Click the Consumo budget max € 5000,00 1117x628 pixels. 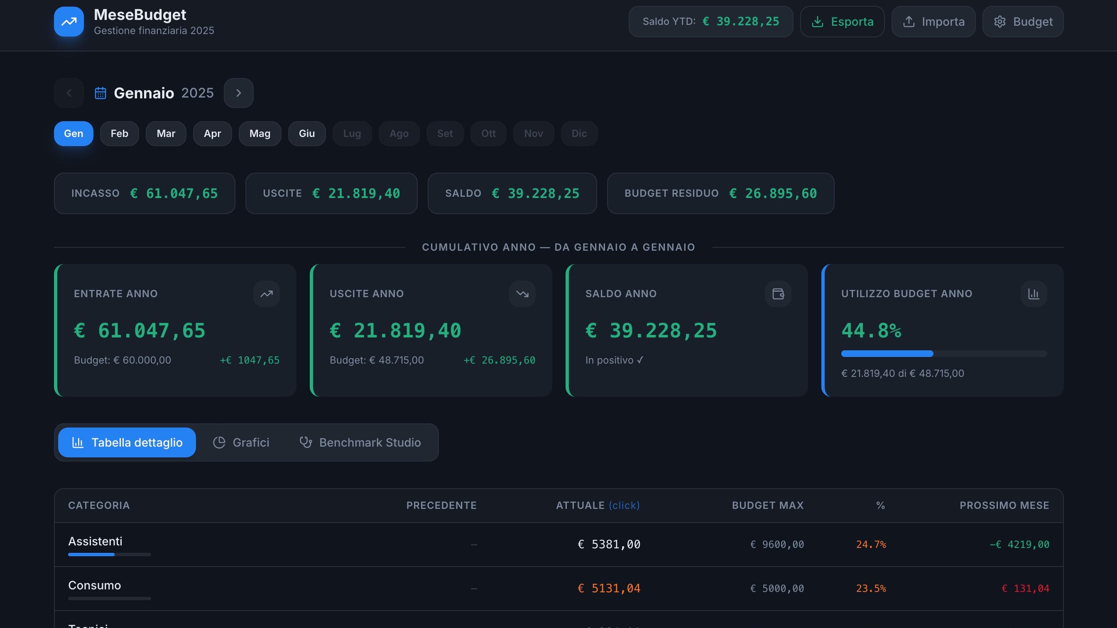pos(777,589)
